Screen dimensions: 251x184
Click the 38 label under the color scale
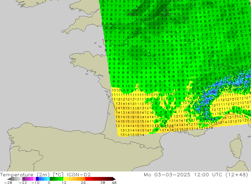[x=103, y=182]
